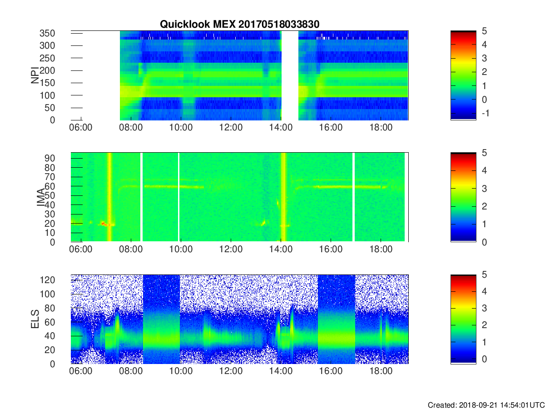Click the 10:00 tick label under NPI plot
This screenshot has width=545, height=409.
(181, 128)
